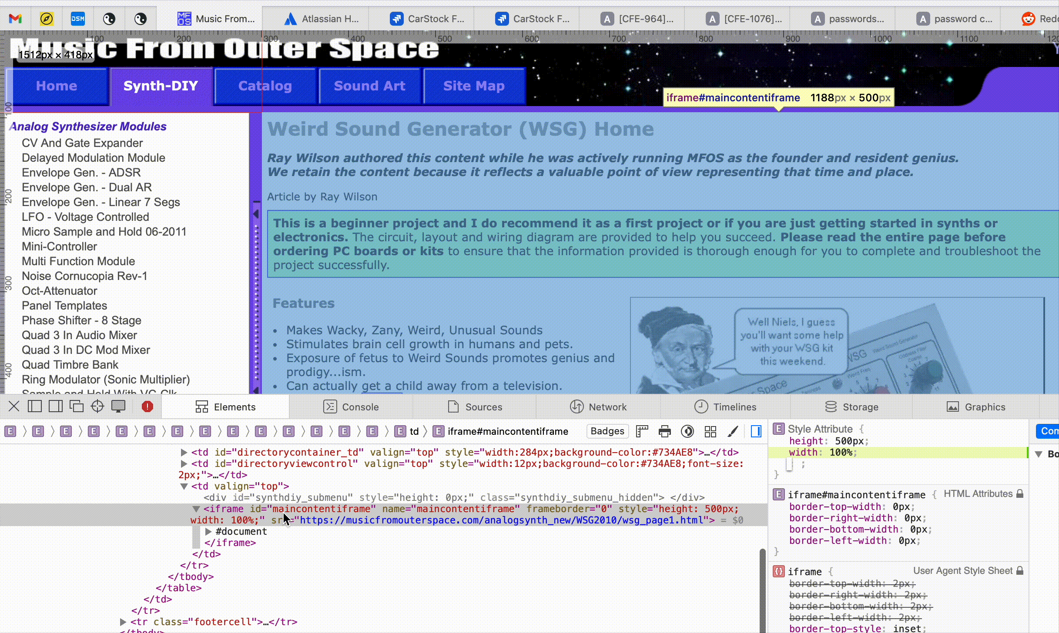Dock the inspector to the right side
The width and height of the screenshot is (1059, 633).
[x=56, y=406]
